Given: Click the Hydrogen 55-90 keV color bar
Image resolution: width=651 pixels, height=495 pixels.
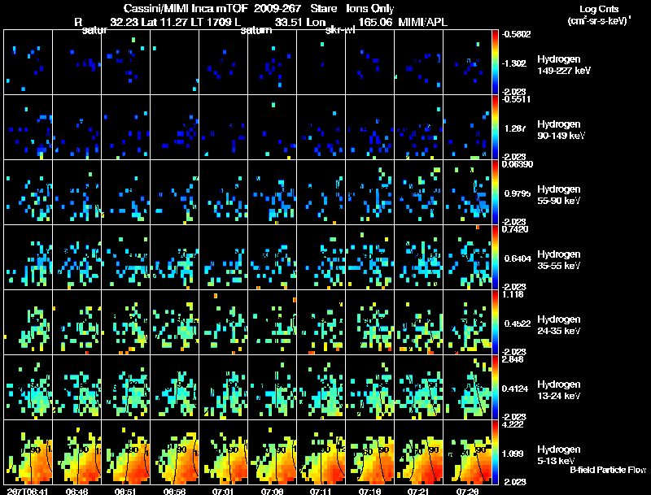Looking at the screenshot, I should point(495,193).
